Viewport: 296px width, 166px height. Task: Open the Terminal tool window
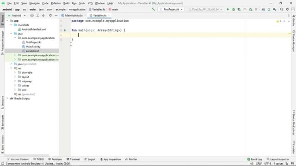[73, 159]
